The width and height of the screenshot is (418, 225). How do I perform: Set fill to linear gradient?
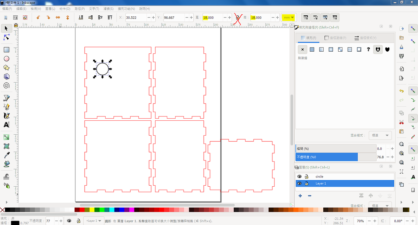322,50
